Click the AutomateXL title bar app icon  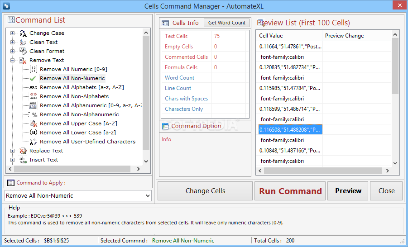pyautogui.click(x=6, y=6)
